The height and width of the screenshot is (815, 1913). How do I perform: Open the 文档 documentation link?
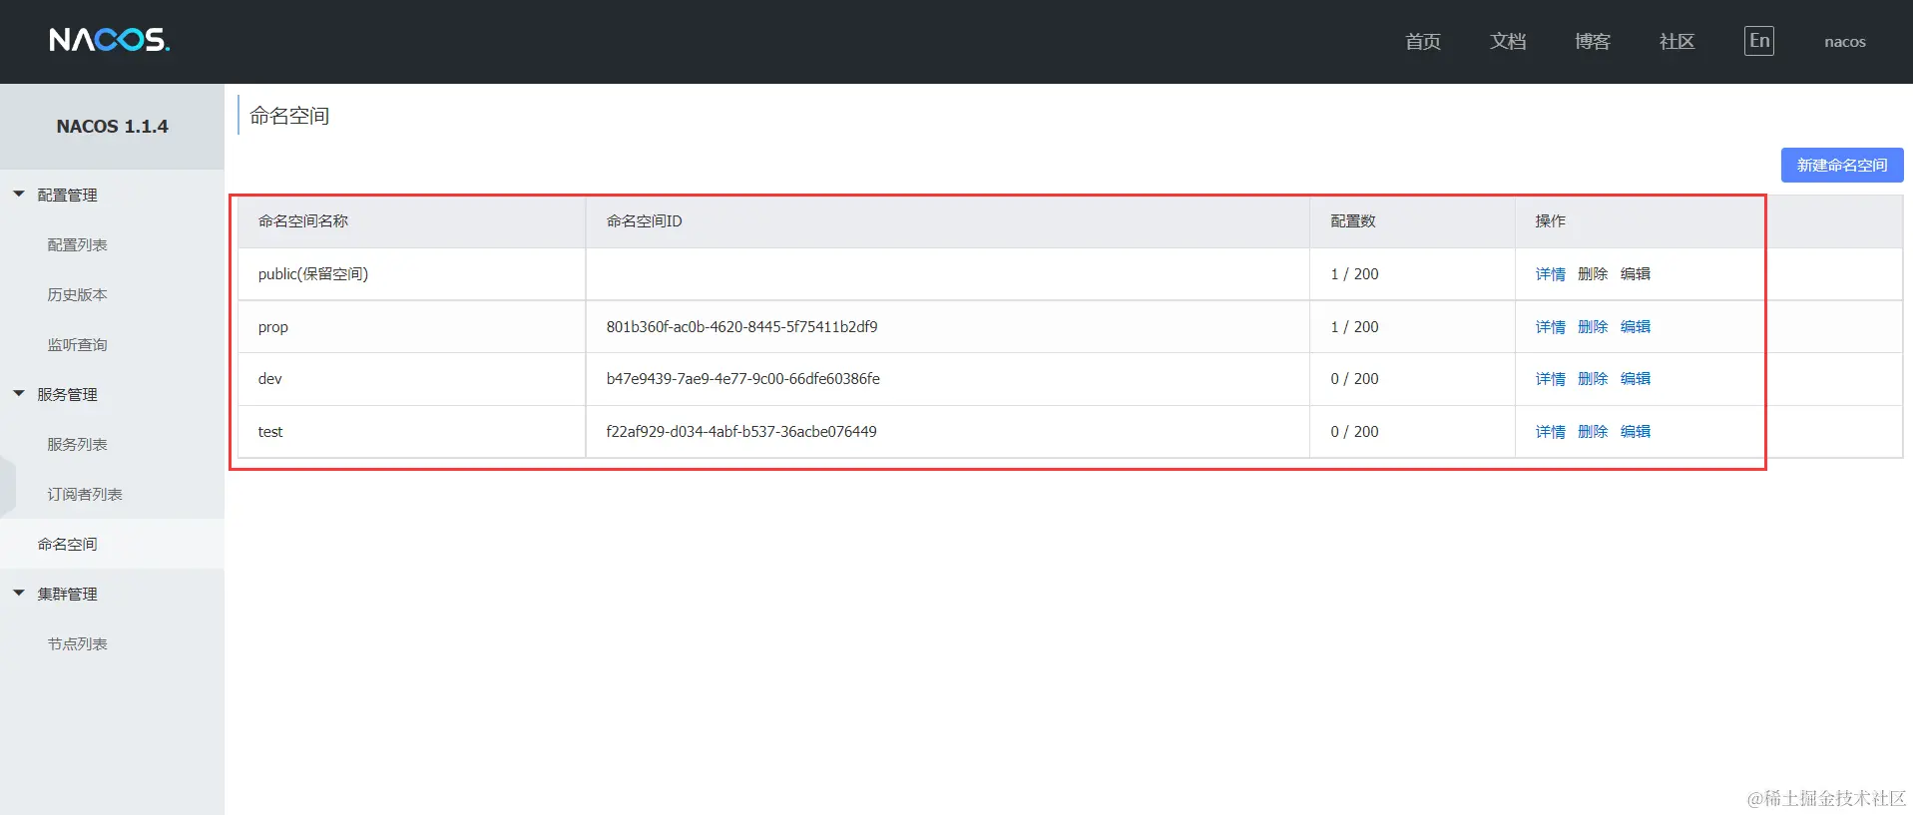point(1508,41)
